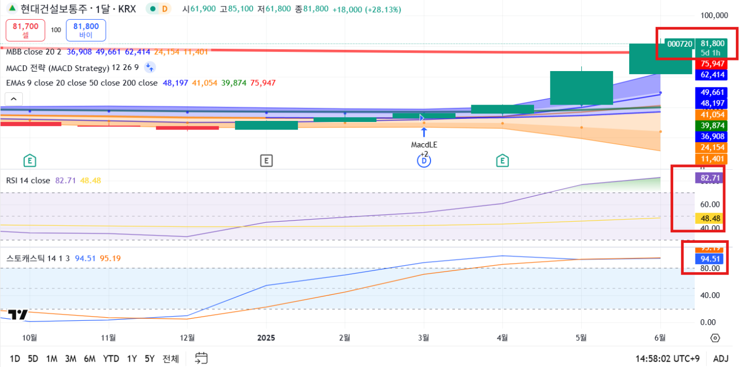The width and height of the screenshot is (739, 367).
Task: Click the 100,000 price scale label
Action: [x=715, y=16]
